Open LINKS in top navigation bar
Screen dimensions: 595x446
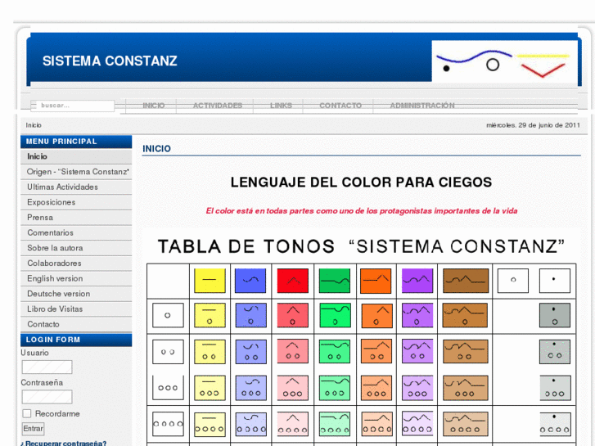(281, 106)
